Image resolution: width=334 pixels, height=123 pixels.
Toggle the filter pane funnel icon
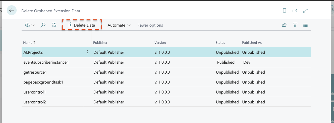point(295,25)
